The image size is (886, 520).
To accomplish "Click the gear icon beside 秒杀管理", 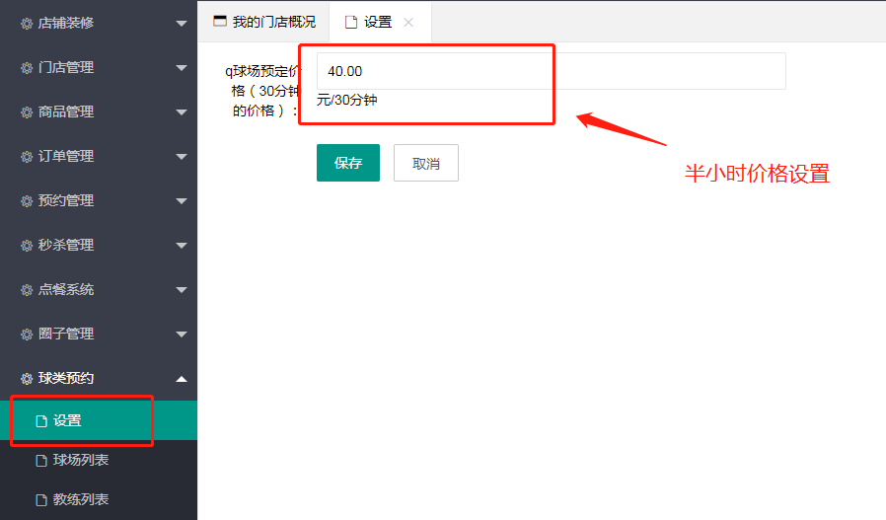I will click(27, 246).
